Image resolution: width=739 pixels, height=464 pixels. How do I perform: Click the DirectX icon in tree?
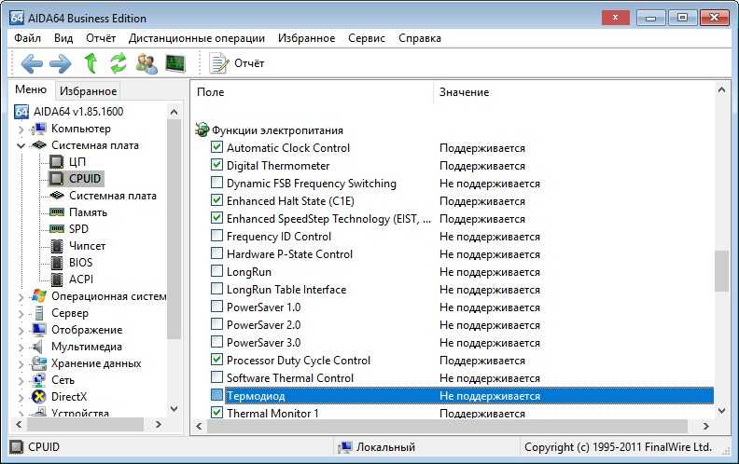(38, 397)
